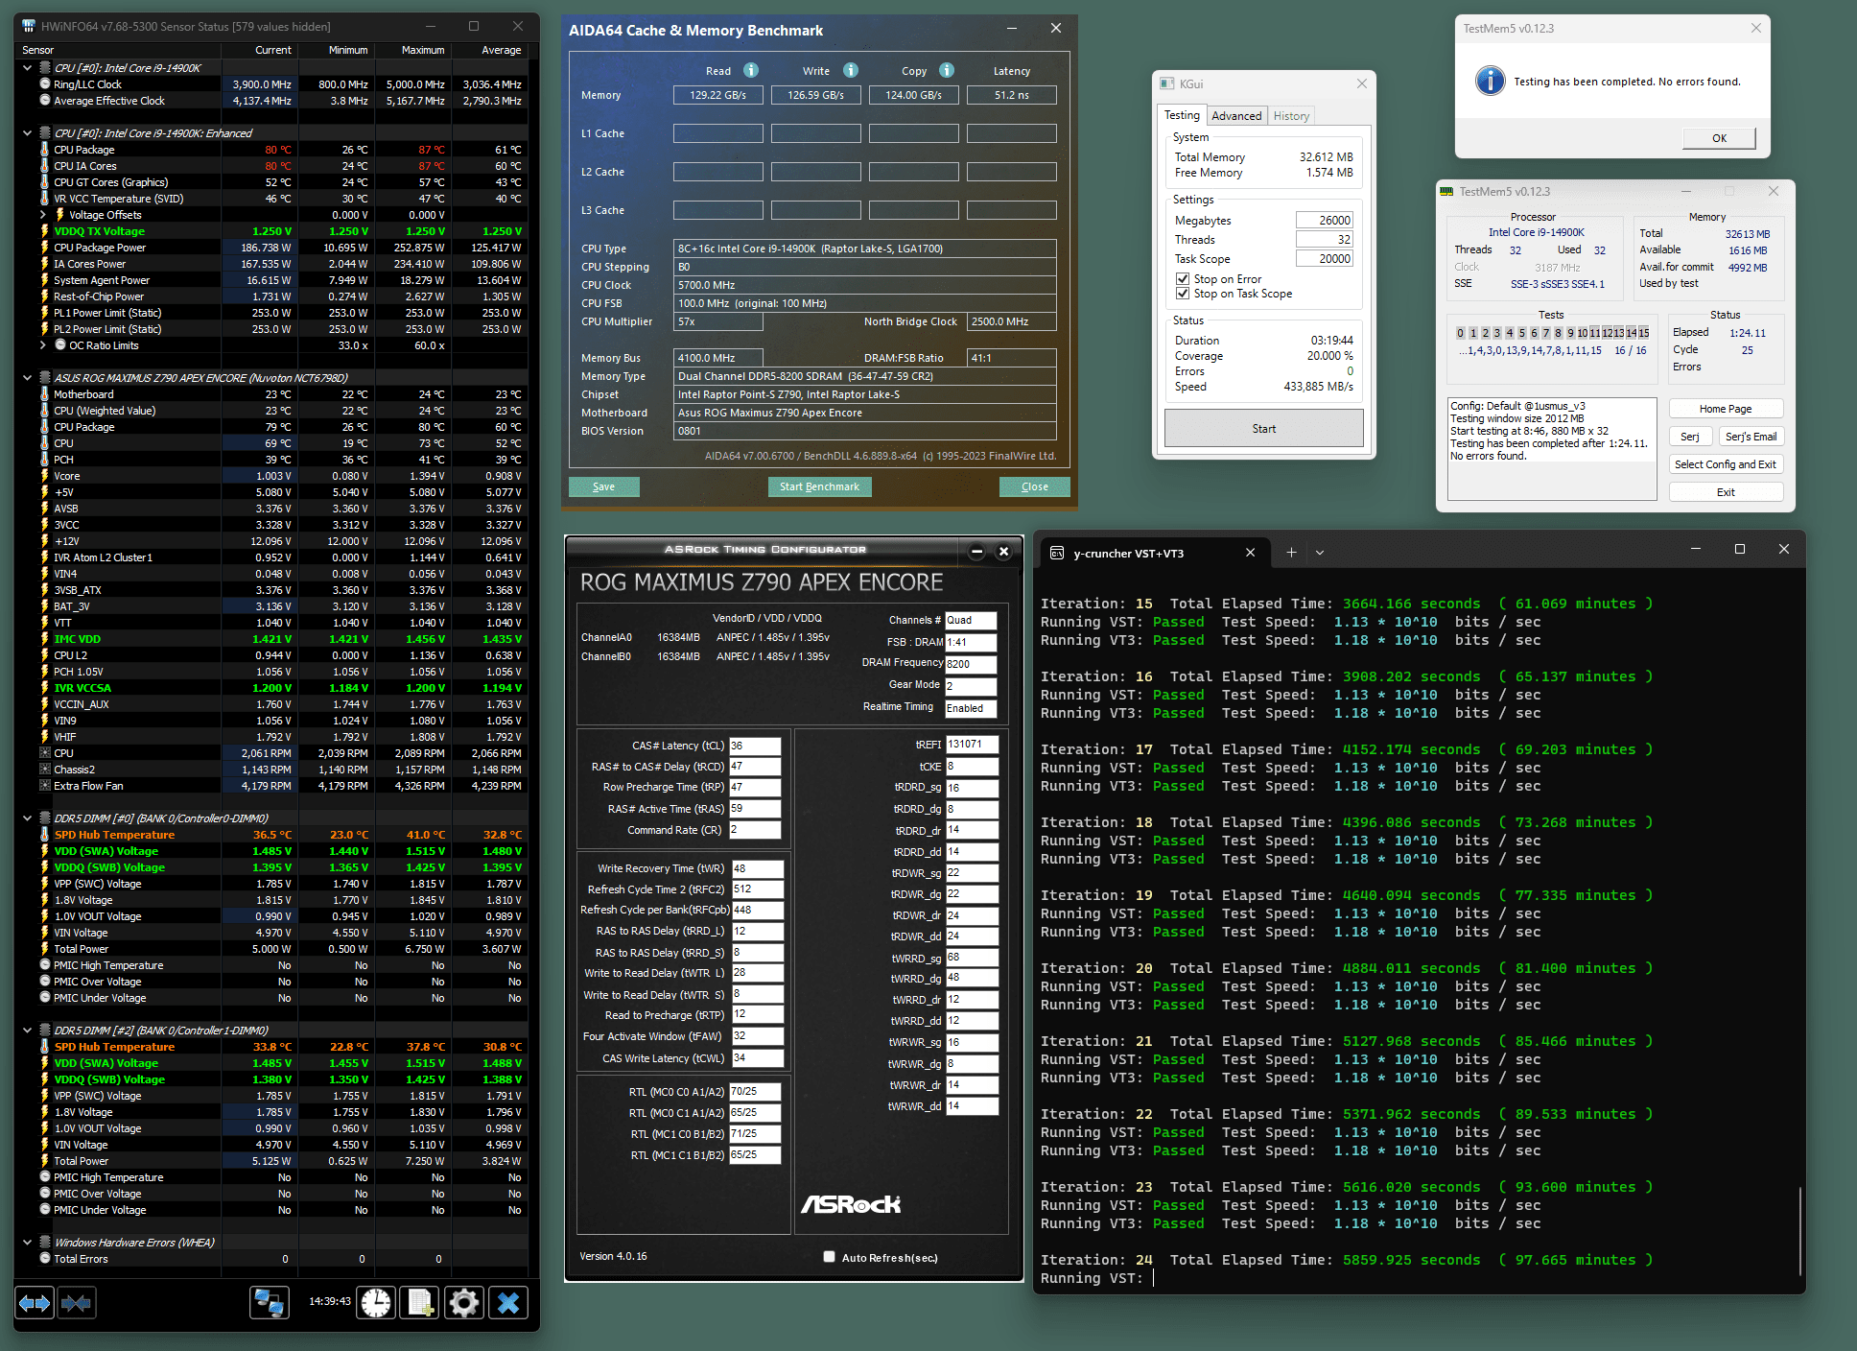The image size is (1857, 1351).
Task: Click HWiNFO collapse-arrows toolbar icon
Action: pyautogui.click(x=76, y=1302)
